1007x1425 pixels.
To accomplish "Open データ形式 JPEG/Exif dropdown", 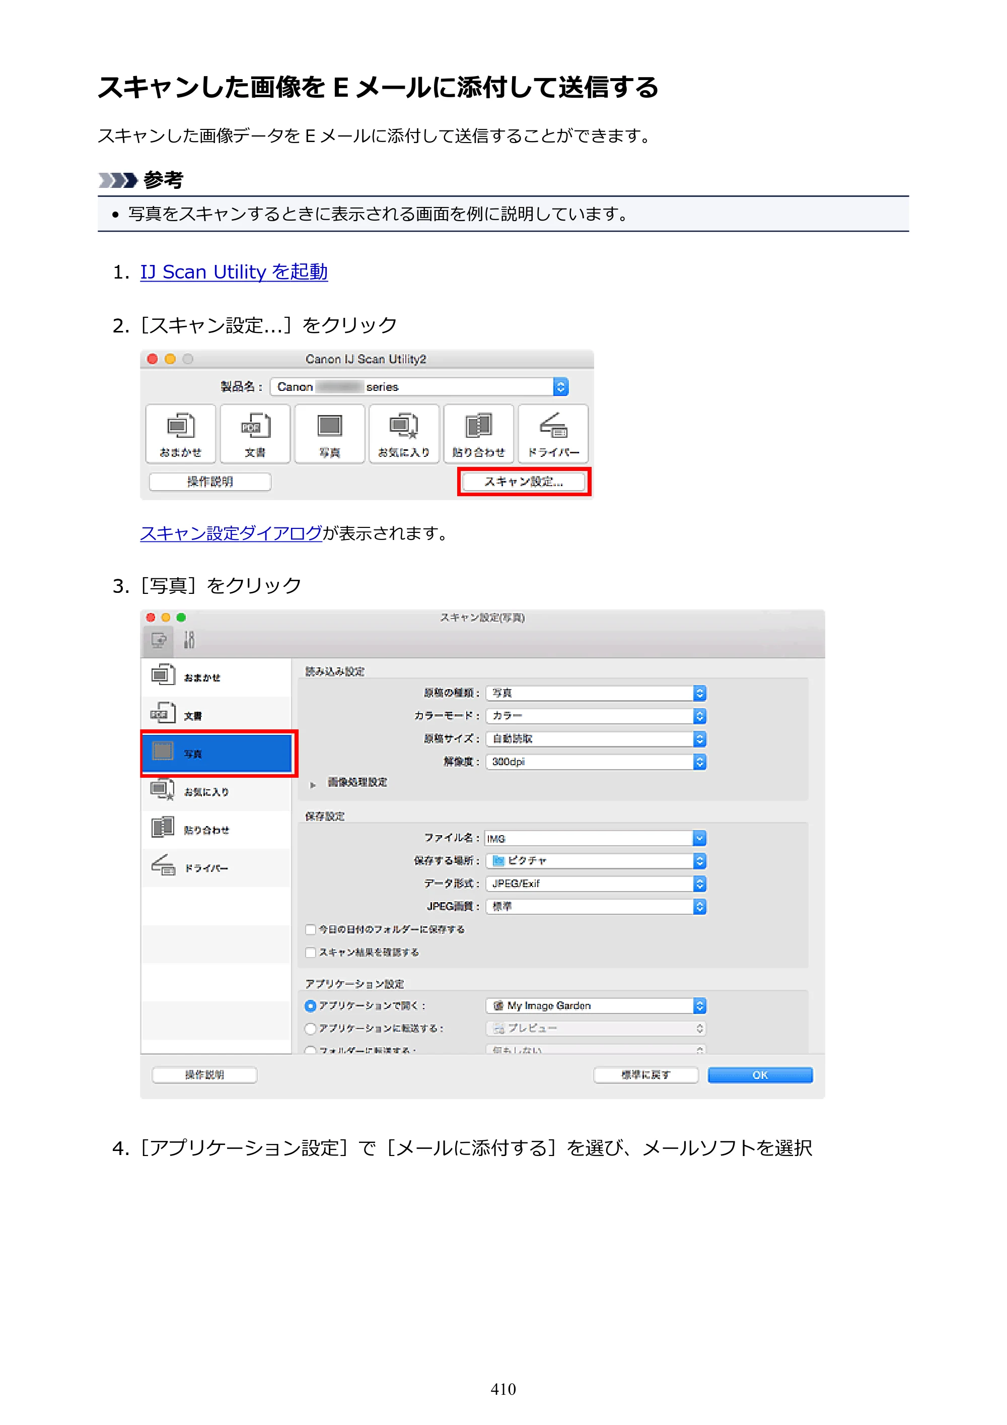I will coord(596,884).
